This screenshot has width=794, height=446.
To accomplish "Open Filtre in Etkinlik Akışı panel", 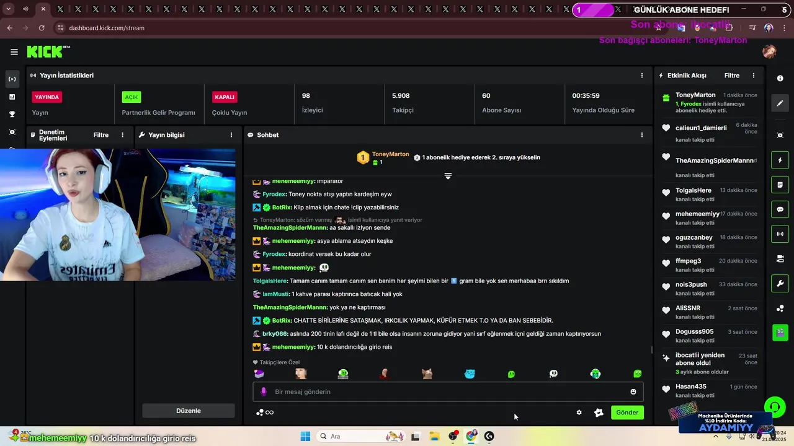I will [x=732, y=76].
